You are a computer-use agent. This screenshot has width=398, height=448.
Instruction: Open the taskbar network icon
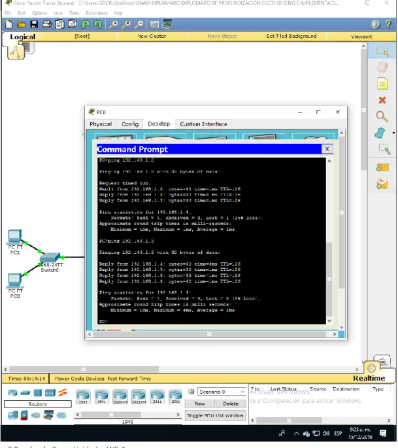click(x=316, y=434)
